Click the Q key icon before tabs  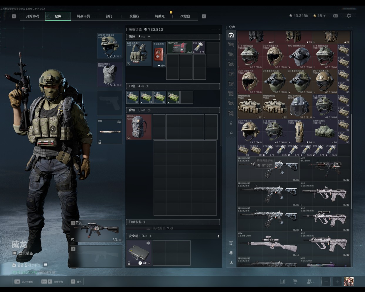[14, 16]
